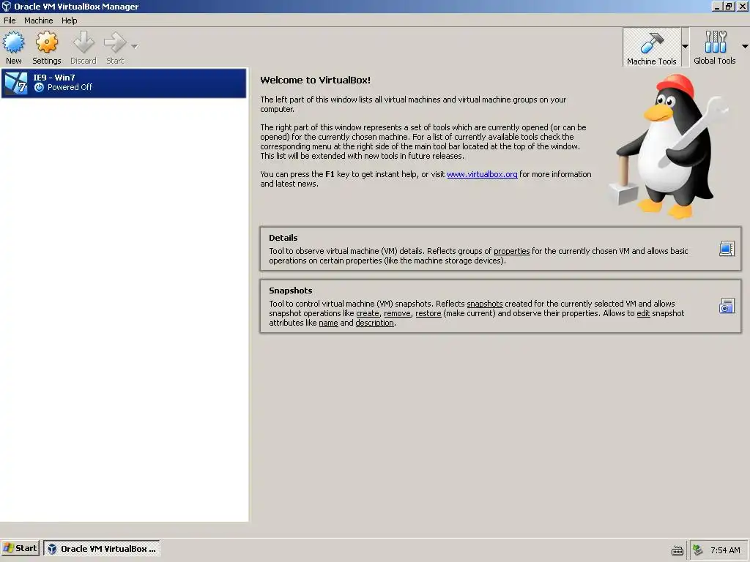Click the Tux penguin mascot image

(667, 146)
